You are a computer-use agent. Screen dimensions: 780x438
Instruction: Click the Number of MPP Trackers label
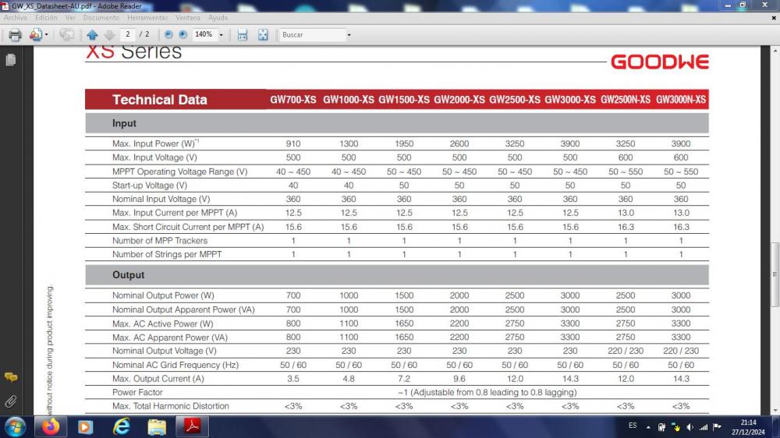point(160,241)
